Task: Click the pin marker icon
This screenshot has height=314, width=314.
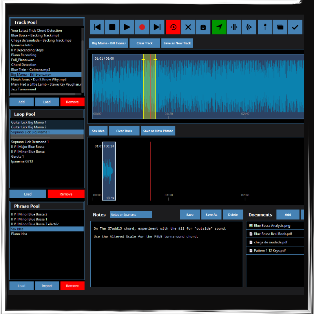Action: coord(265,27)
